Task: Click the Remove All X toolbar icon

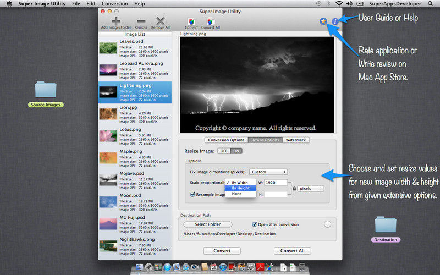Action: (161, 21)
